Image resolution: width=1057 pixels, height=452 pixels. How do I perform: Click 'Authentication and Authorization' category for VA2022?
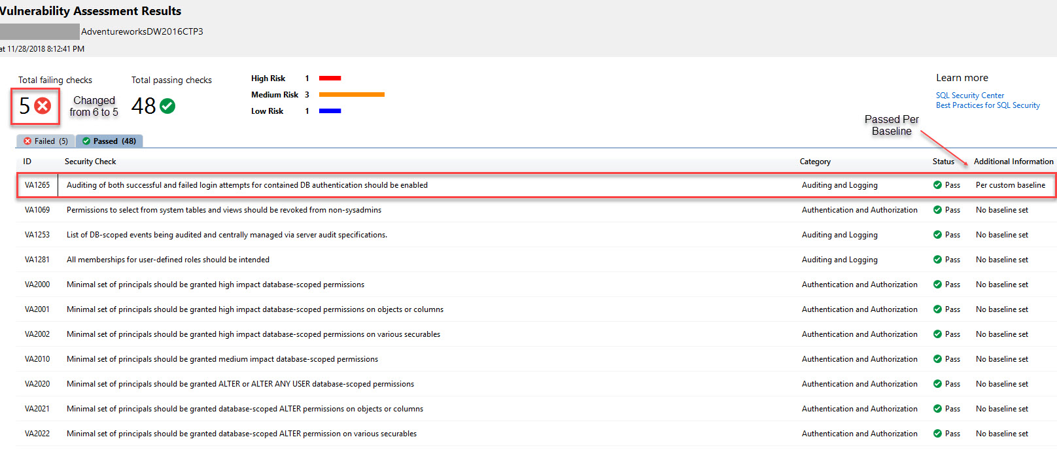tap(859, 434)
